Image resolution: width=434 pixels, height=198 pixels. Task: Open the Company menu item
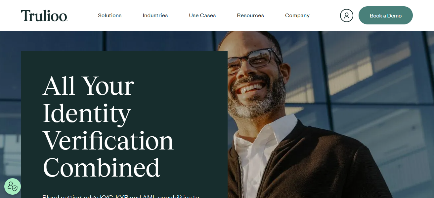[x=297, y=16]
